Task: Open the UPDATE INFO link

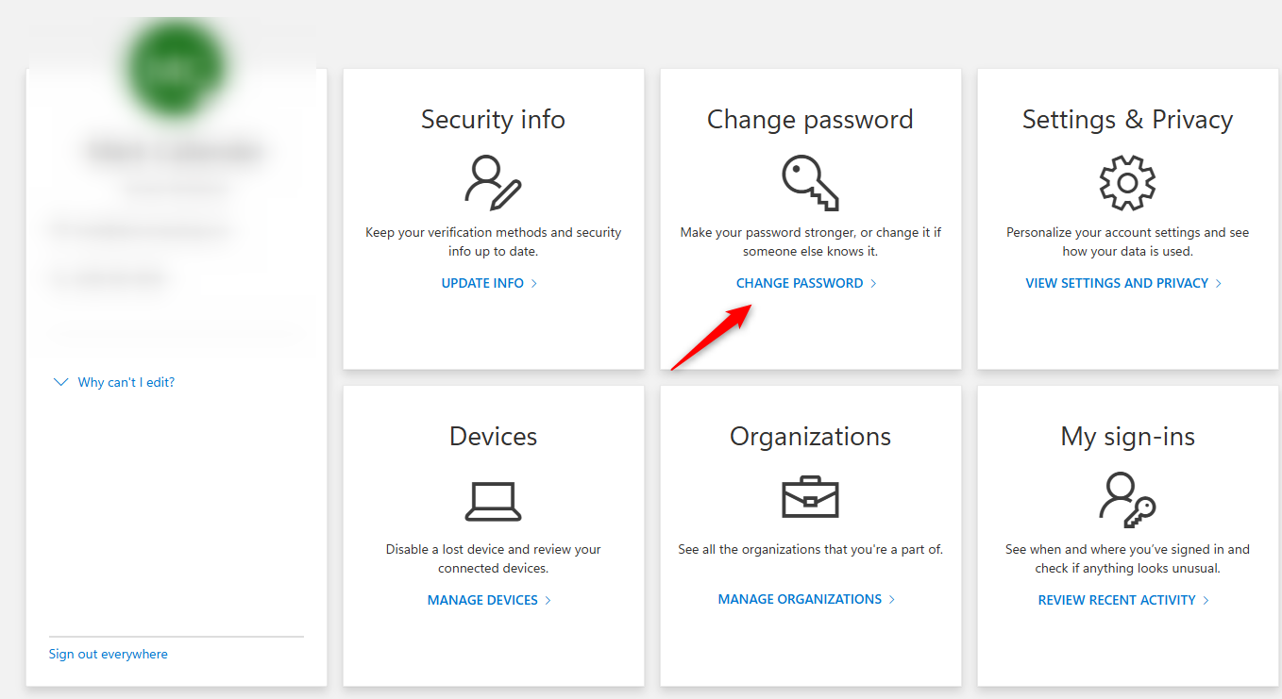Action: [482, 283]
